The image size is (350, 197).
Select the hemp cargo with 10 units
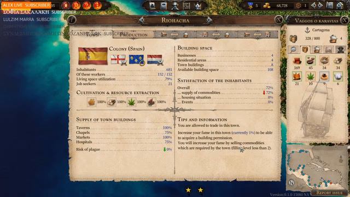311,77
